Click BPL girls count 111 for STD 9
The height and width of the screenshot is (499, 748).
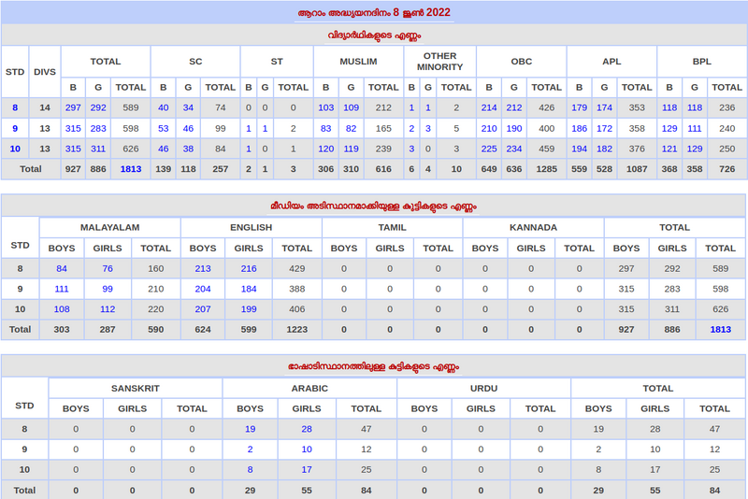tap(695, 128)
